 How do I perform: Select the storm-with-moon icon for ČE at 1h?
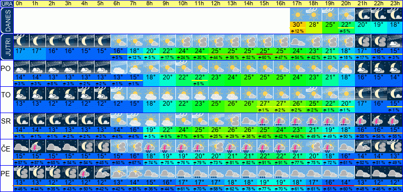pyautogui.click(x=38, y=146)
